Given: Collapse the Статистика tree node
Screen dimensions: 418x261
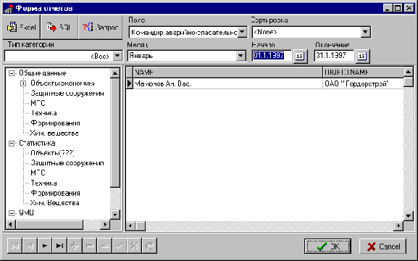Looking at the screenshot, I should click(12, 144).
